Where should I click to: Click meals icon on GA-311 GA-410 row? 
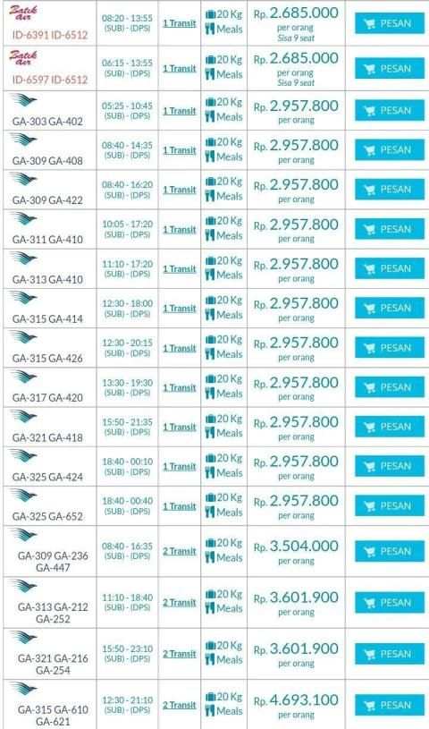(210, 236)
